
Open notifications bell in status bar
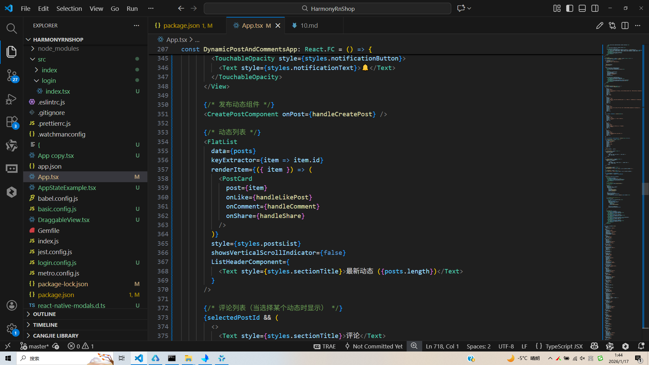[x=641, y=346]
